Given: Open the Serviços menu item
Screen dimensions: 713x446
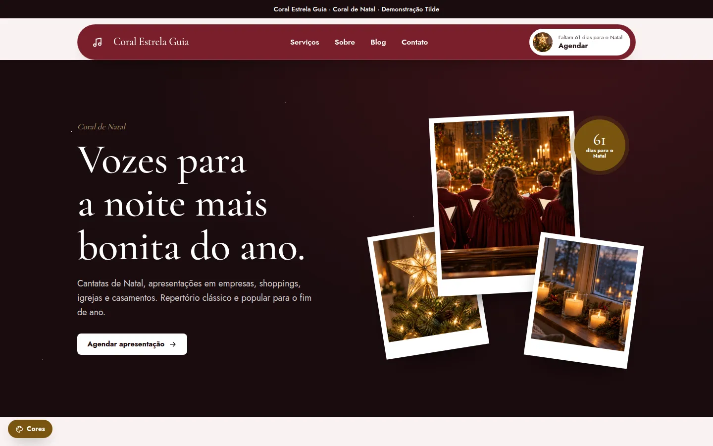Looking at the screenshot, I should pos(305,42).
